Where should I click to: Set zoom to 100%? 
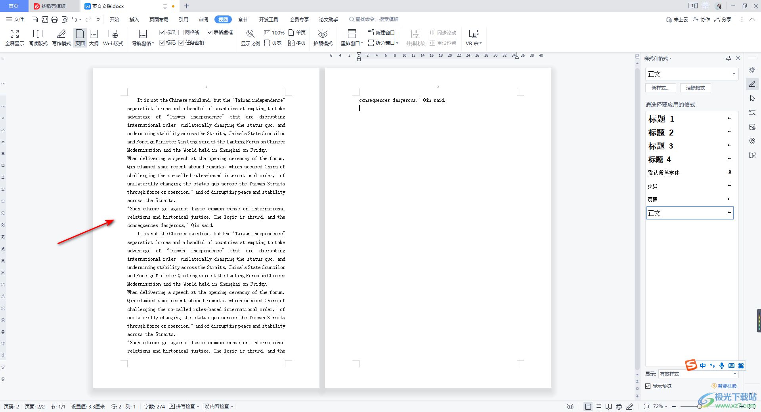pos(274,32)
